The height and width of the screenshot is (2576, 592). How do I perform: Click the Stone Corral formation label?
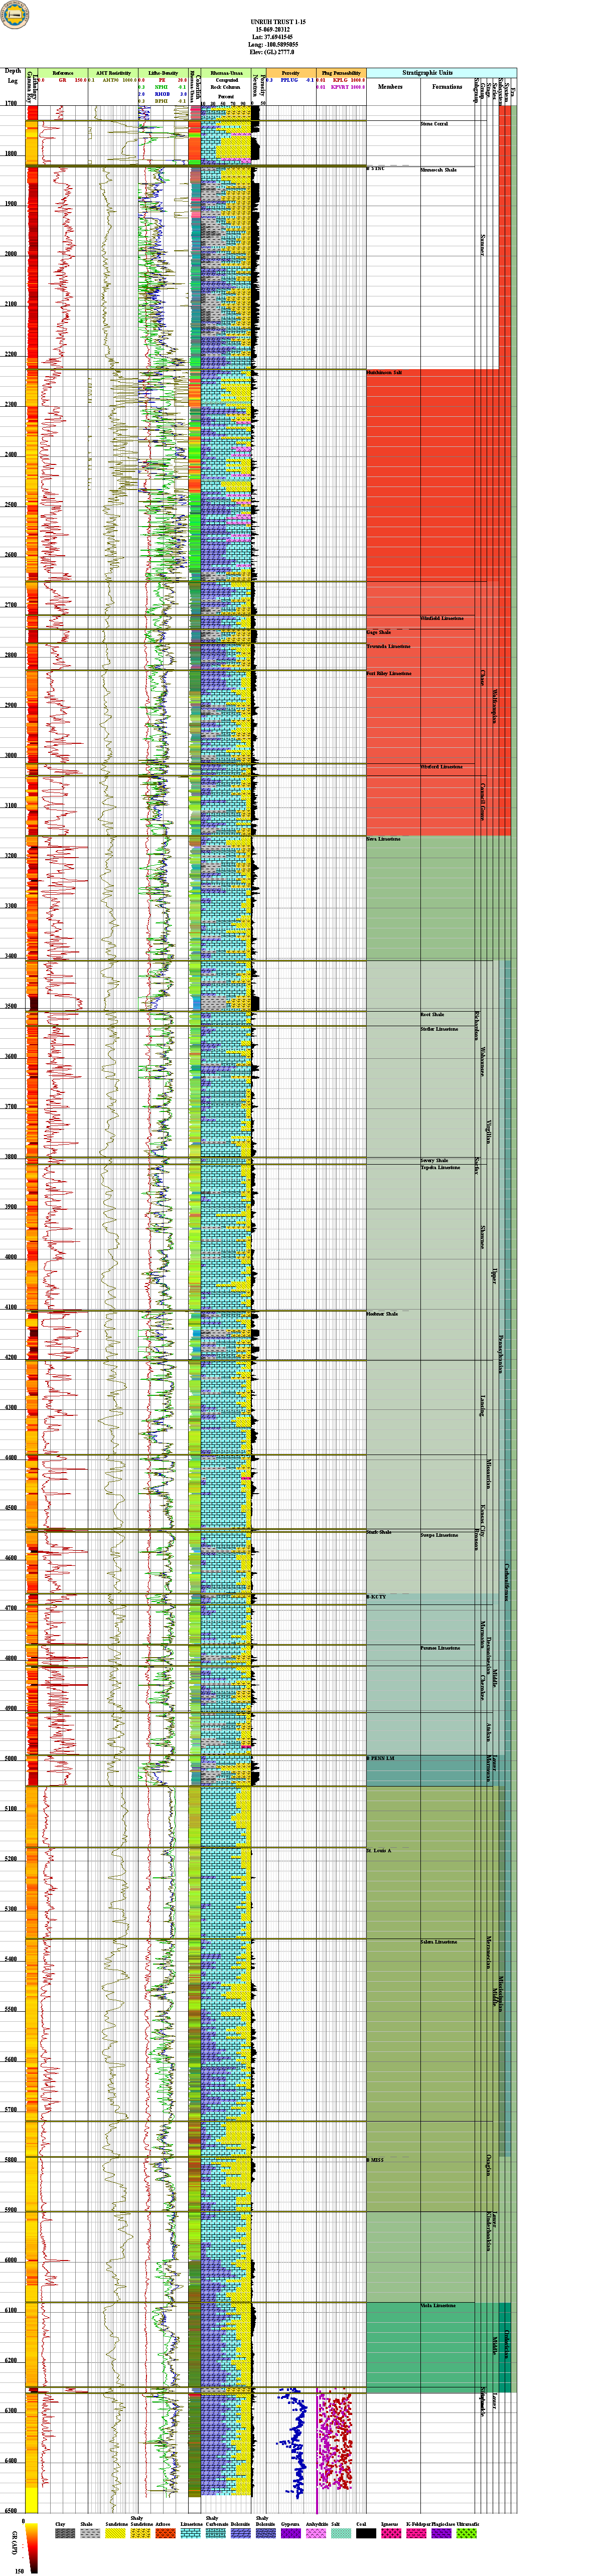[x=434, y=124]
